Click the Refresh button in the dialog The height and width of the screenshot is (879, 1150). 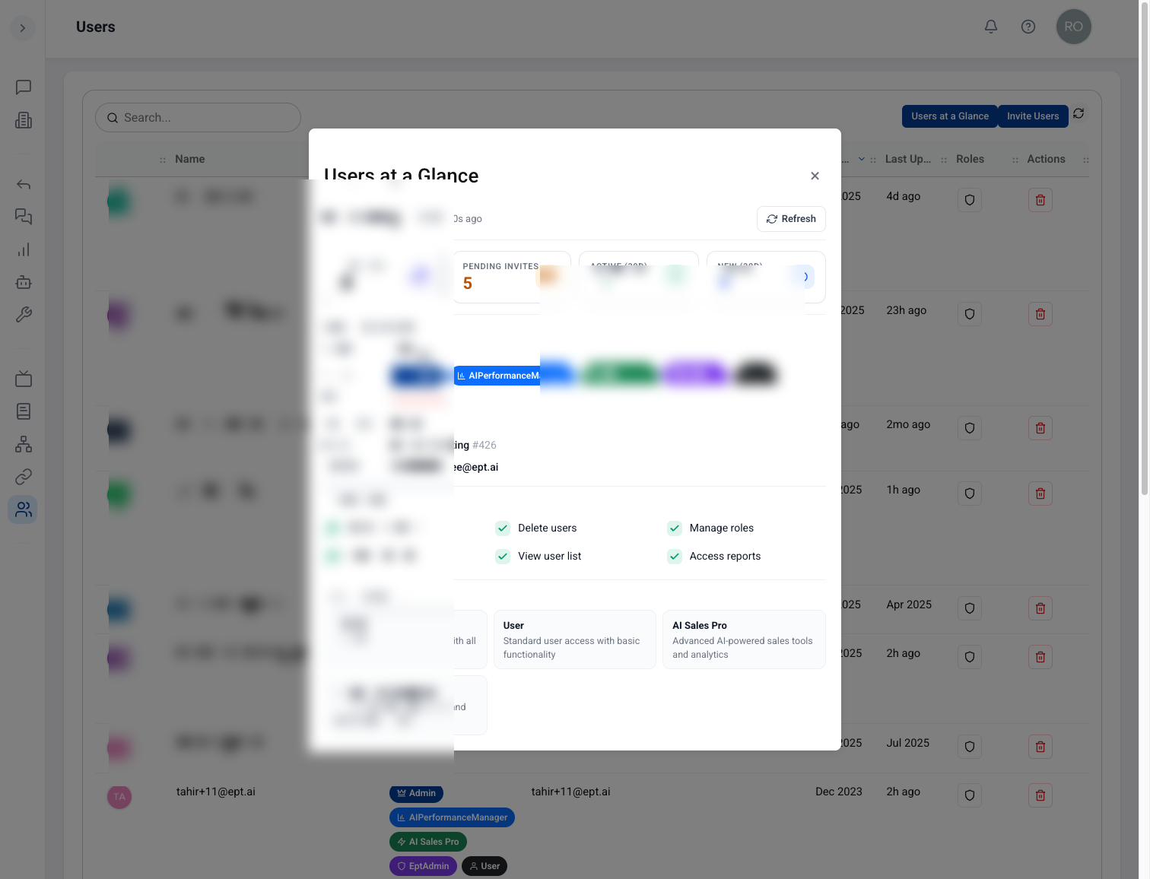[x=791, y=219]
